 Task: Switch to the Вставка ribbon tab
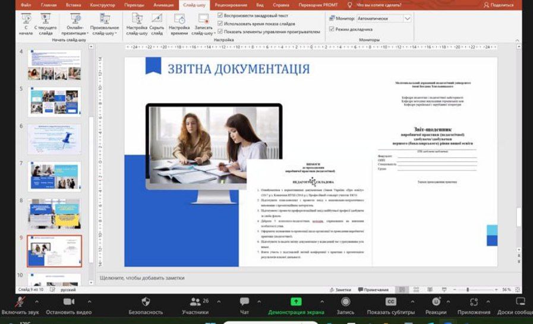pos(72,5)
